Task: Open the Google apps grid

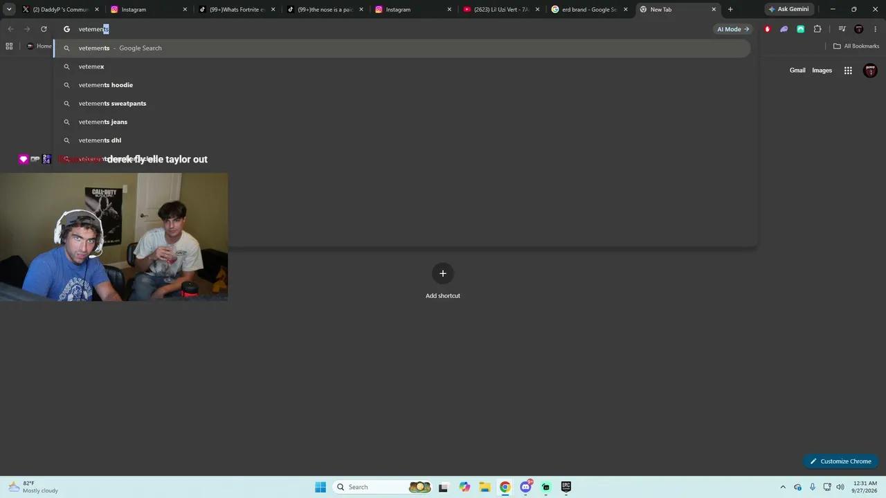Action: click(848, 71)
